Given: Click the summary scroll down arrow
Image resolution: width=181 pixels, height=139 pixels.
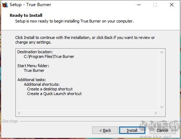Looking at the screenshot, I should pyautogui.click(x=162, y=107).
